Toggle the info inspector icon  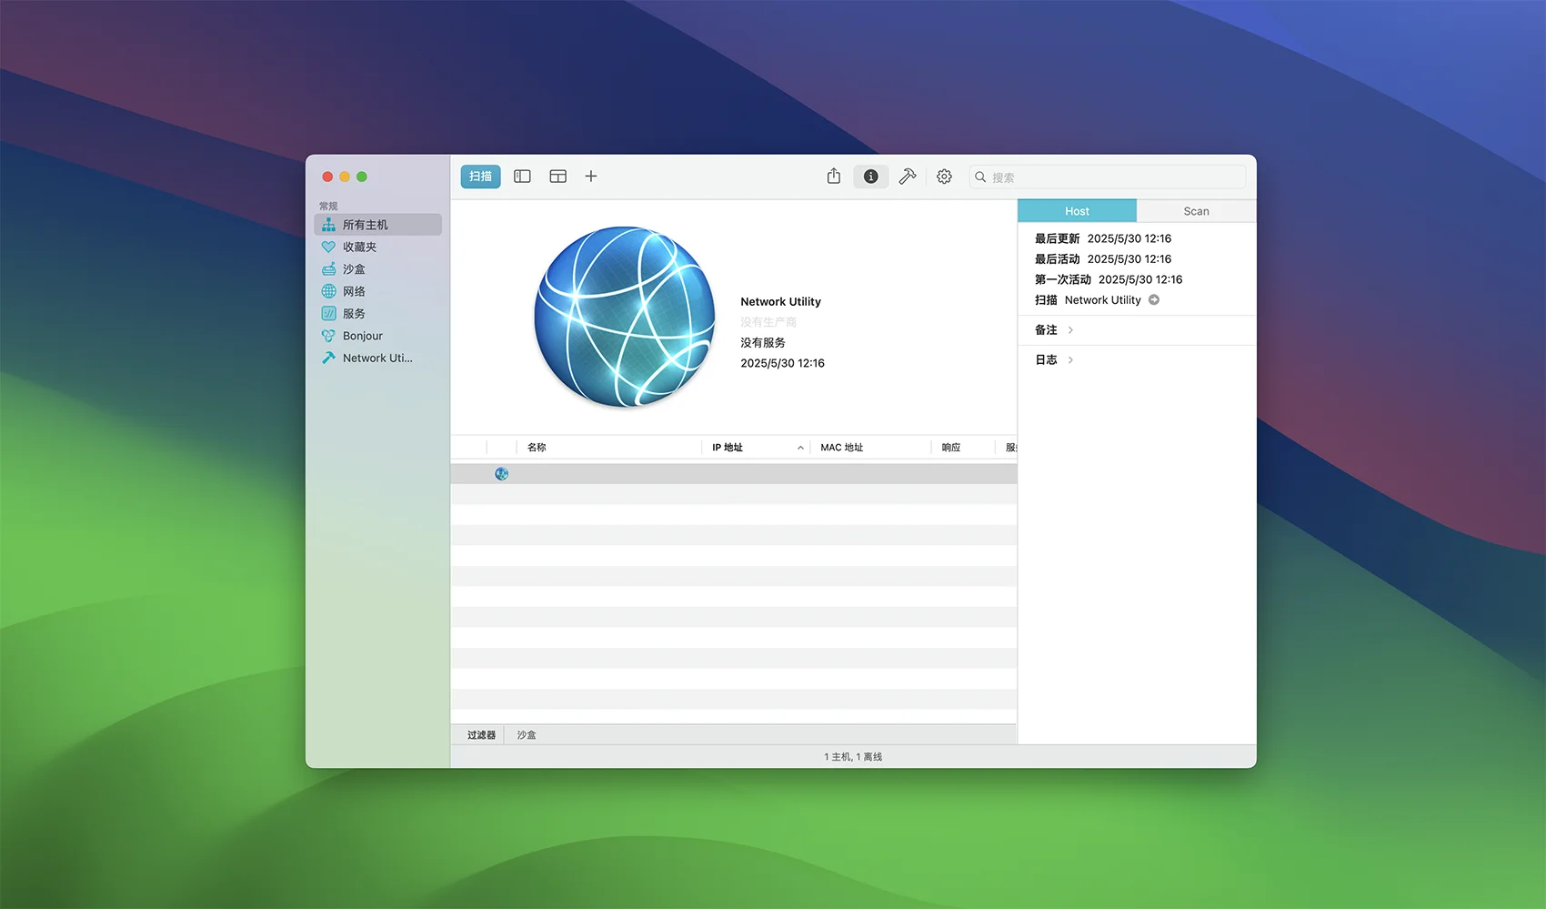point(870,177)
